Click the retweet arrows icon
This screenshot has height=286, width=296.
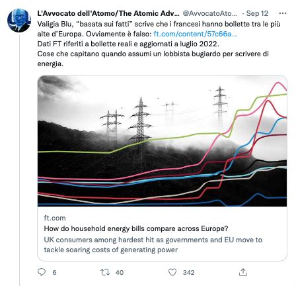click(105, 272)
